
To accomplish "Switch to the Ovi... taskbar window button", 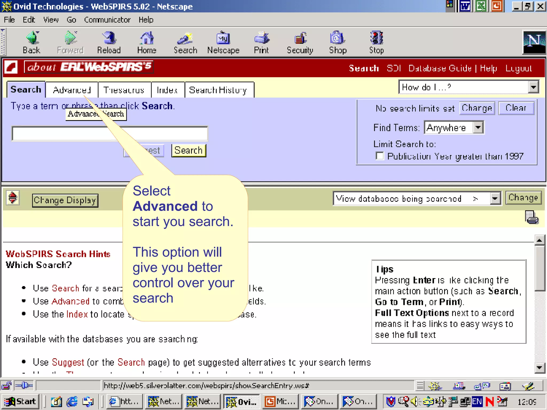I will (241, 401).
